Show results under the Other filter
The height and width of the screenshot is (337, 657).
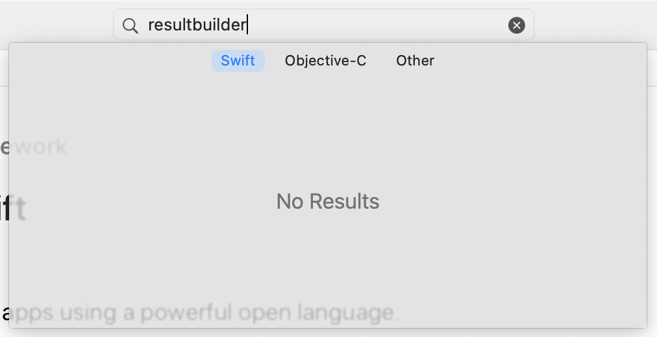coord(415,61)
